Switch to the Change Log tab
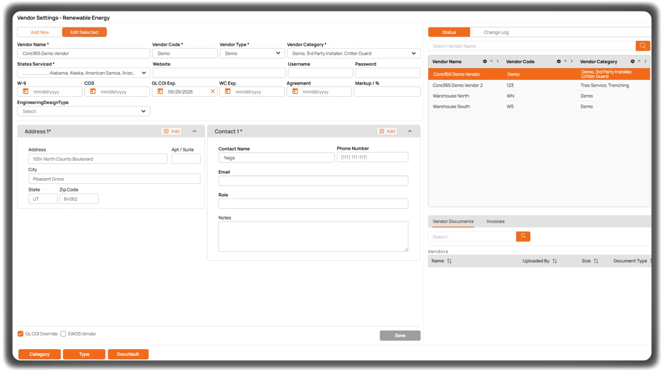The height and width of the screenshot is (372, 664). 496,32
